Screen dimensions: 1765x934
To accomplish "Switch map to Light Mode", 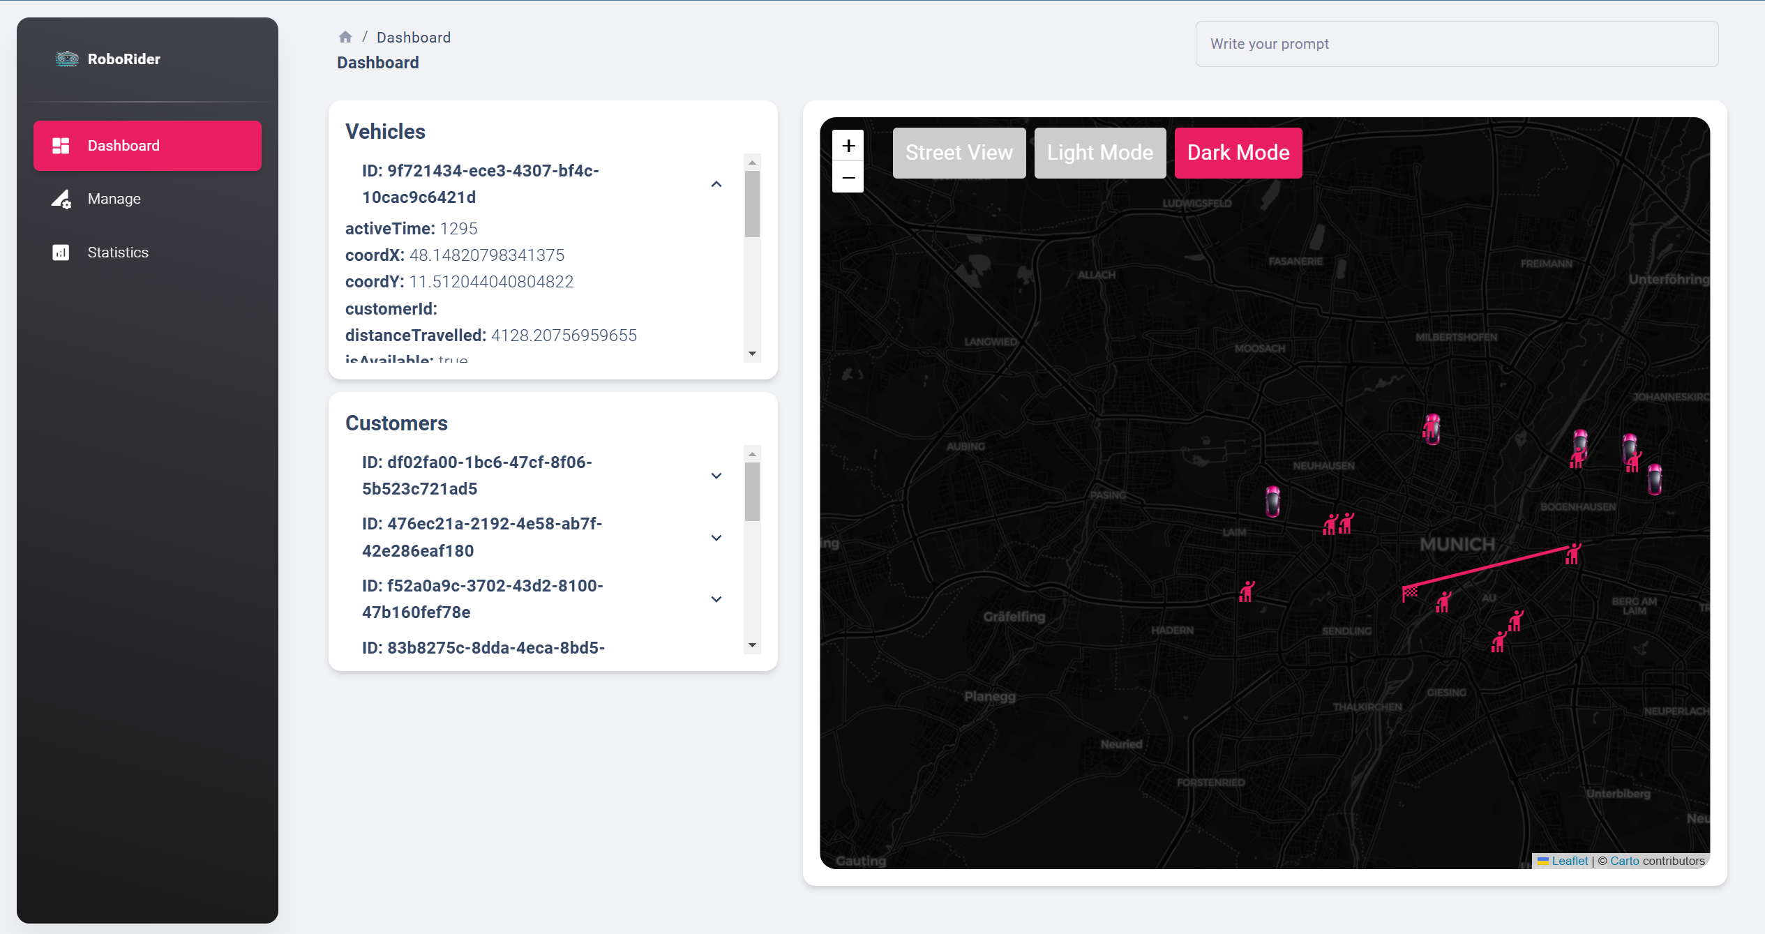I will pyautogui.click(x=1099, y=153).
